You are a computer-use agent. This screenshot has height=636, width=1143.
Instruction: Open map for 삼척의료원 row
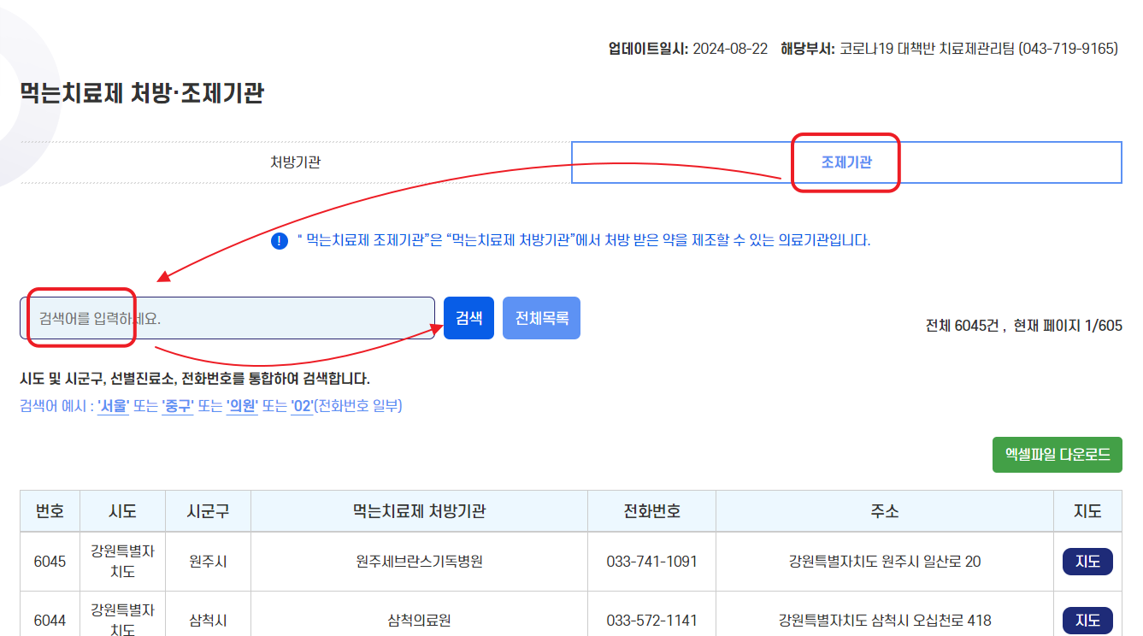coord(1087,620)
